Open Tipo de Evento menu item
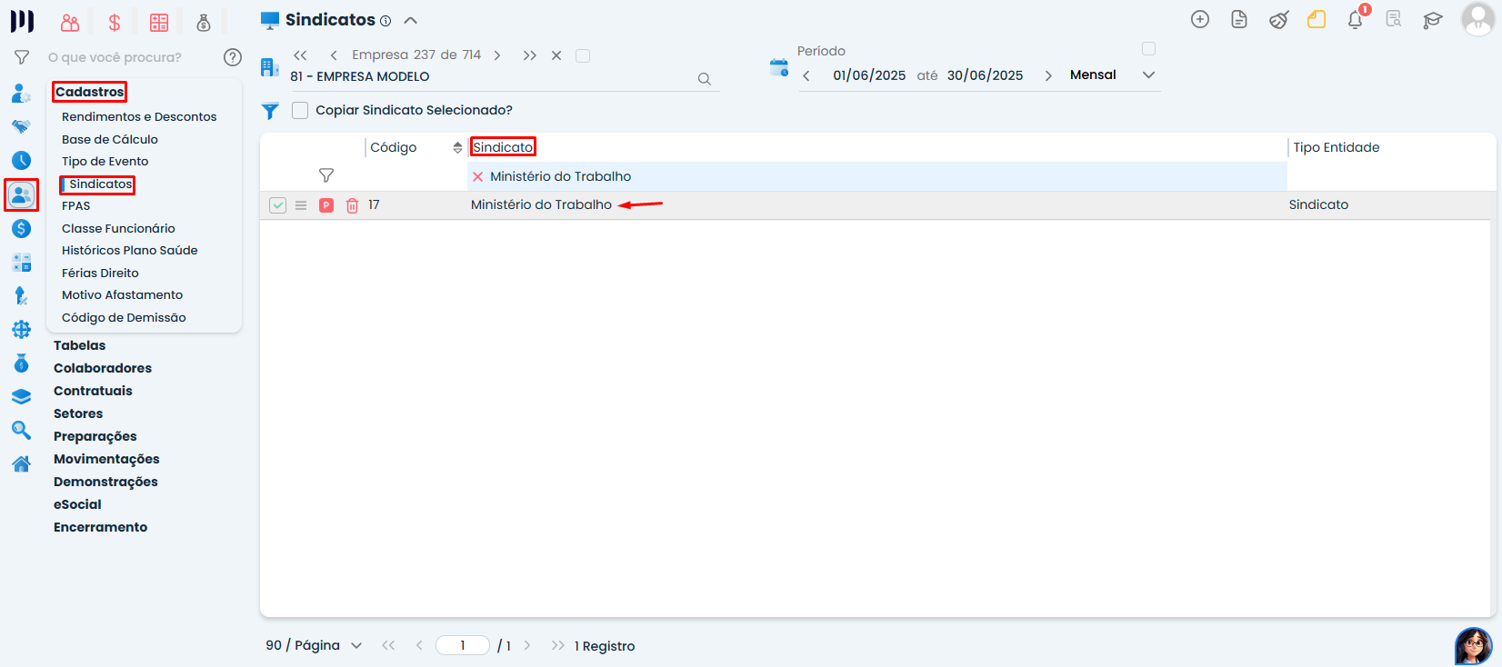 [x=105, y=161]
